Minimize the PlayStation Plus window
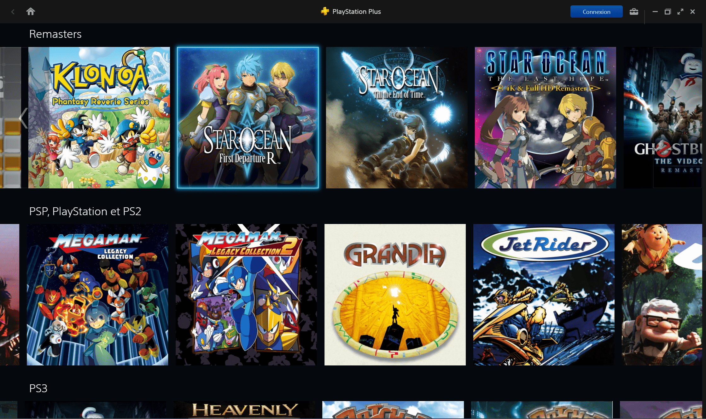The width and height of the screenshot is (706, 419). click(655, 12)
